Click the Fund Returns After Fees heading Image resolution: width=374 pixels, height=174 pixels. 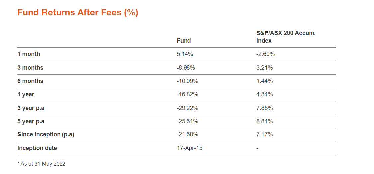[x=78, y=13]
